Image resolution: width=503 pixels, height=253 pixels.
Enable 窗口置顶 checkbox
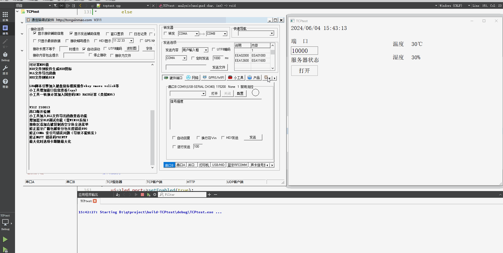click(108, 34)
